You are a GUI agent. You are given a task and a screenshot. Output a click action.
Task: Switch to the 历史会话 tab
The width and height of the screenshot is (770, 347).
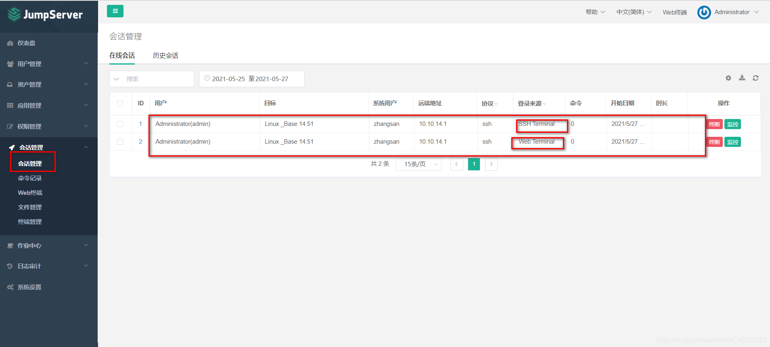click(165, 56)
